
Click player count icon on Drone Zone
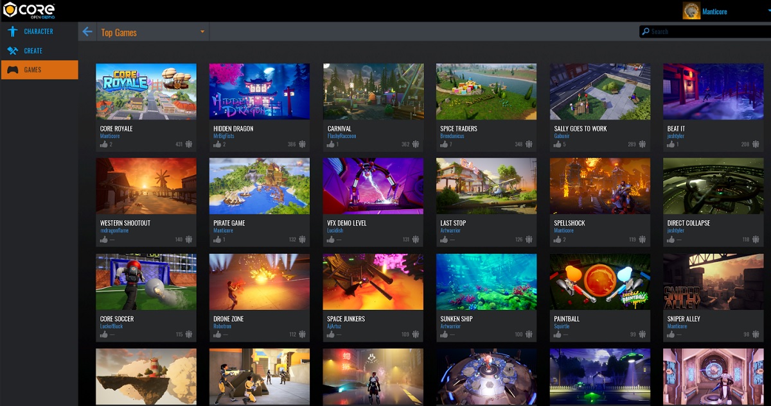[302, 334]
